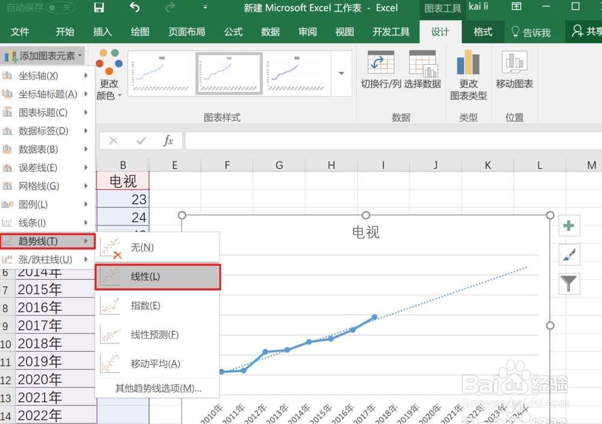This screenshot has width=602, height=424.
Task: Choose Moving Average (移动平均) trendline
Action: click(157, 363)
